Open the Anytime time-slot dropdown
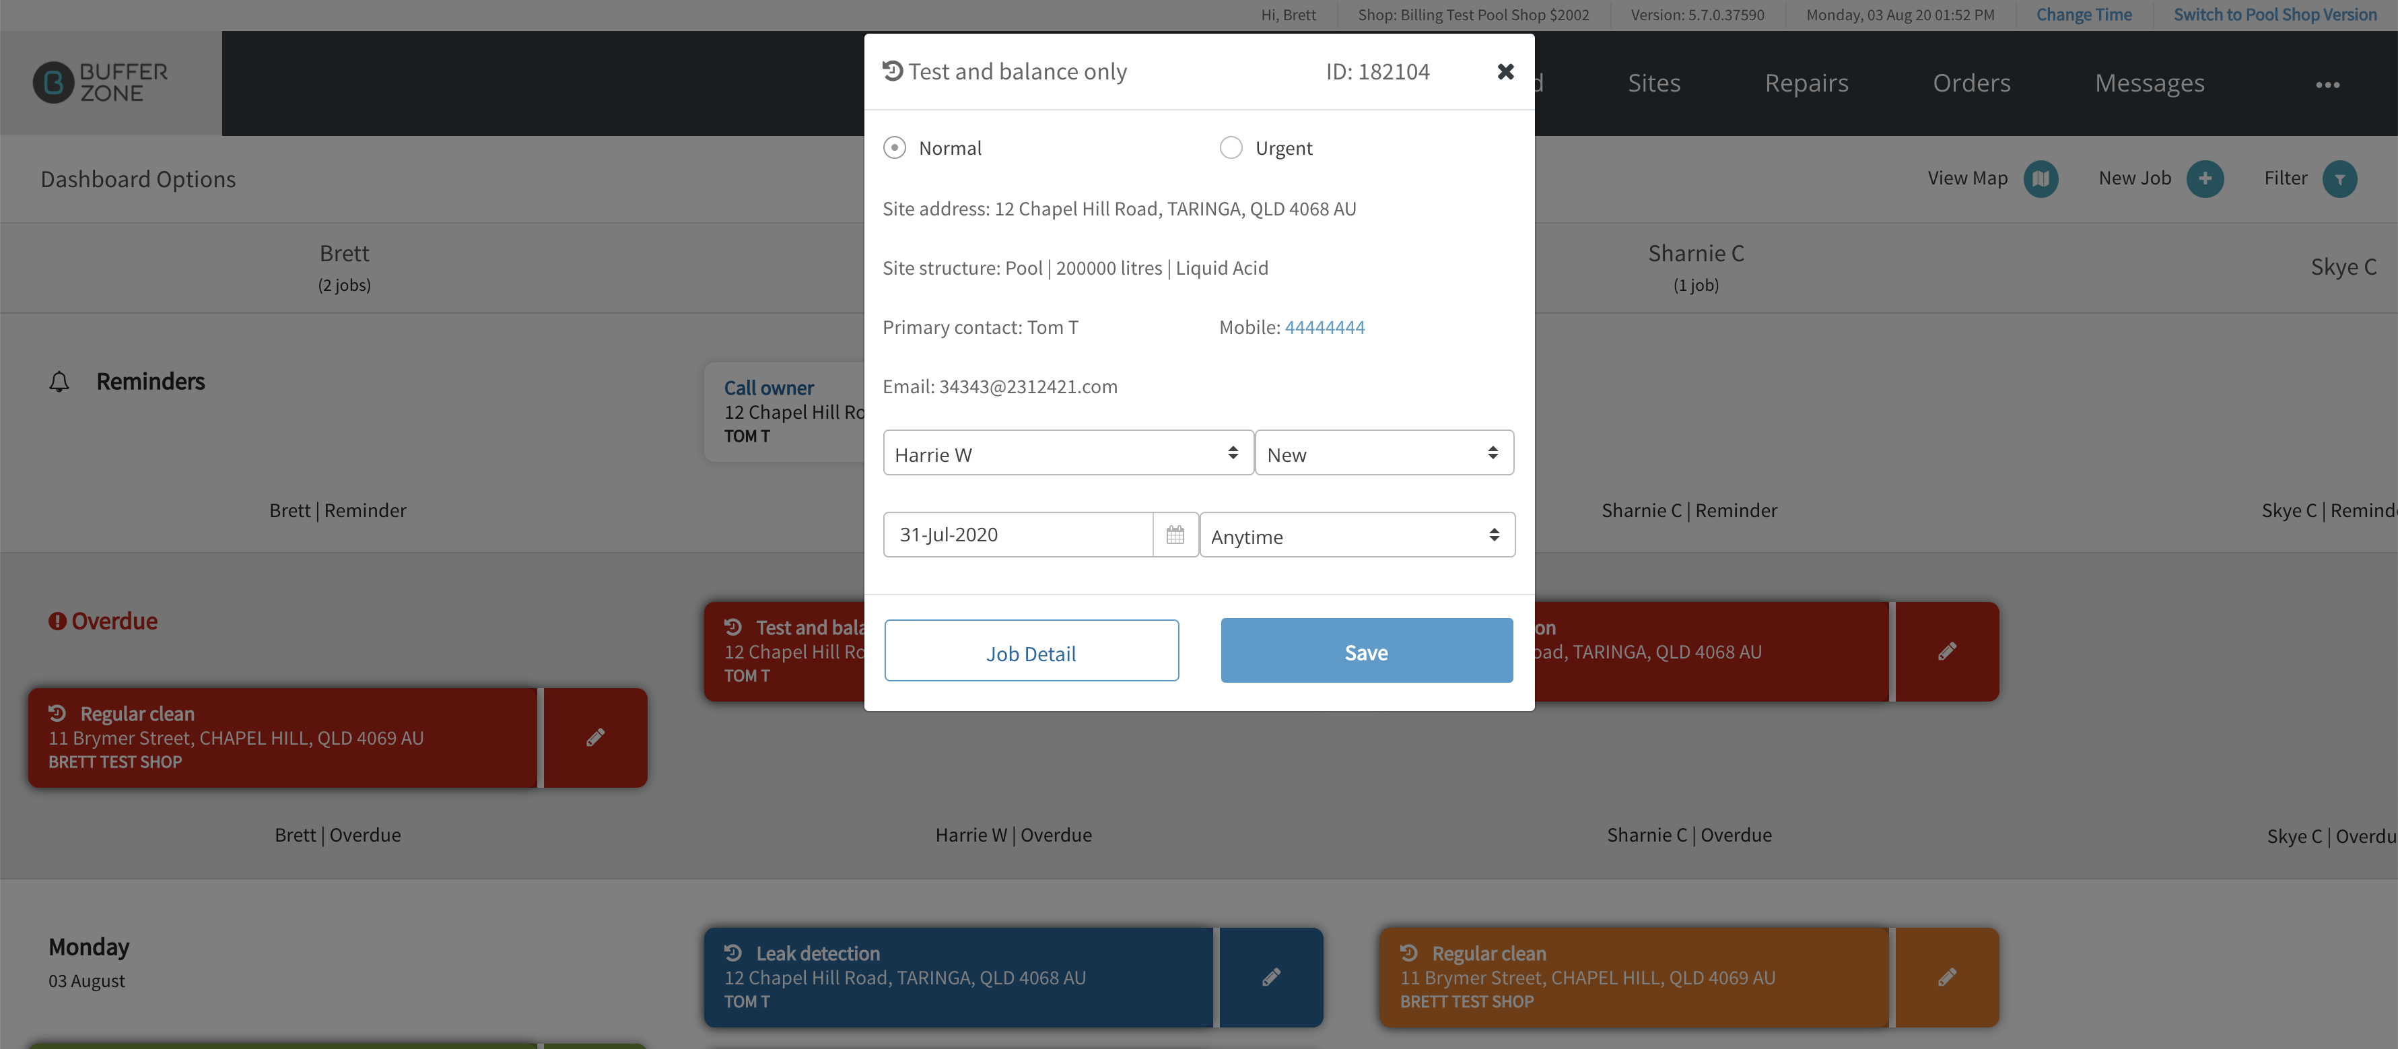Viewport: 2398px width, 1049px height. coord(1357,535)
